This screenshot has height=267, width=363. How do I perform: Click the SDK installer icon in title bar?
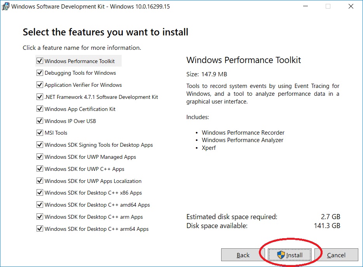click(x=5, y=7)
